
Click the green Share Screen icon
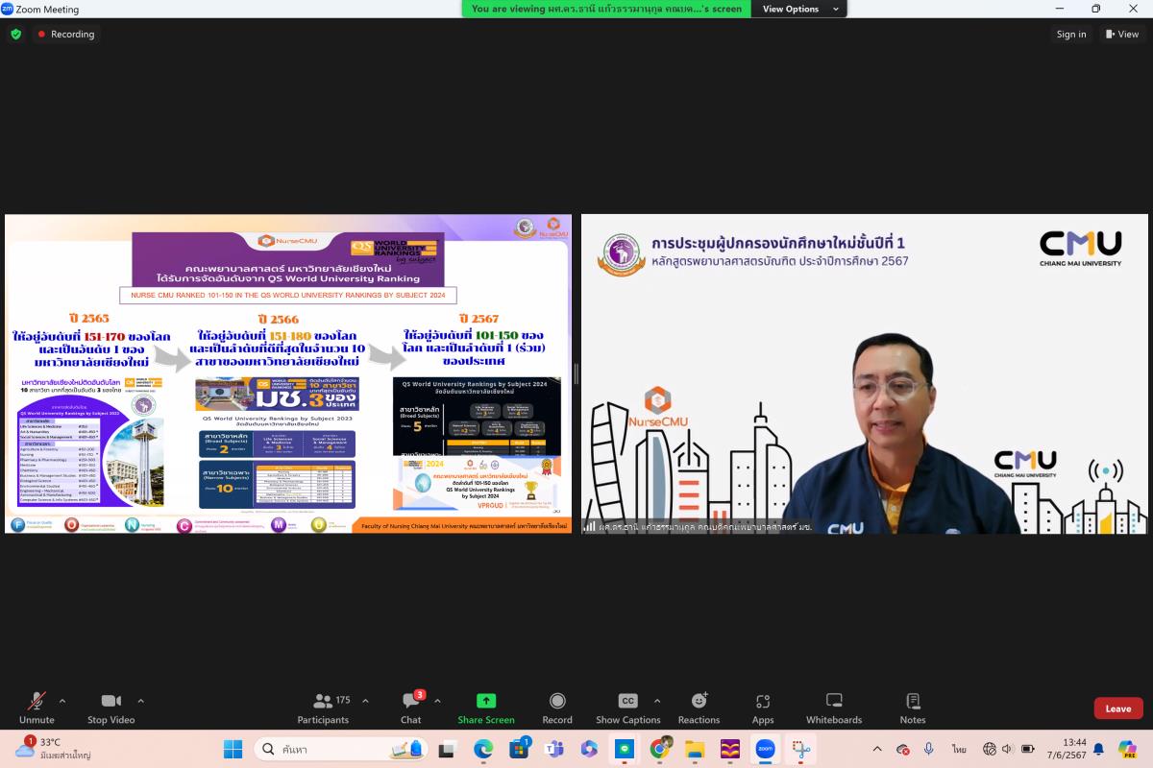tap(485, 701)
